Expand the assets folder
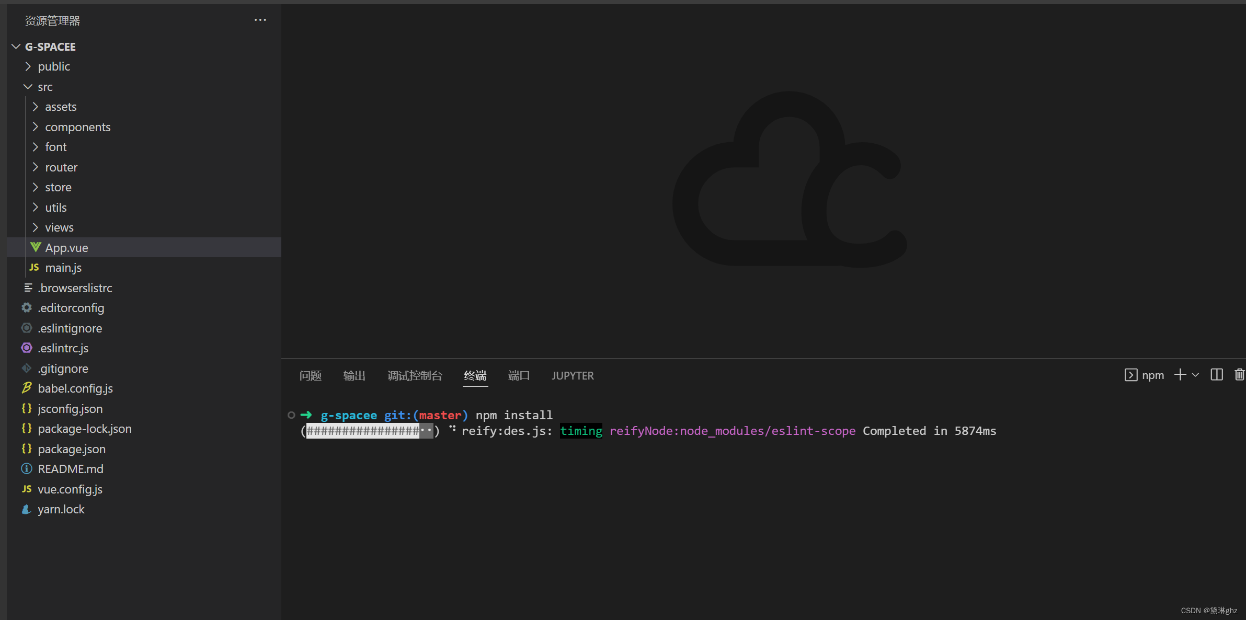Viewport: 1246px width, 620px height. [36, 107]
